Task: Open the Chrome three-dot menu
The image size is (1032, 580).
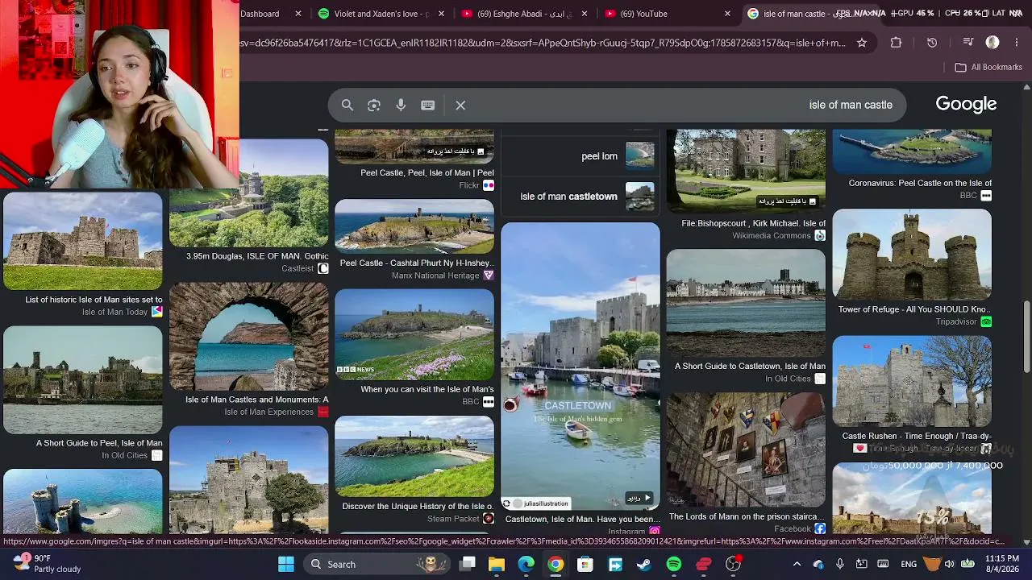Action: click(x=1017, y=43)
